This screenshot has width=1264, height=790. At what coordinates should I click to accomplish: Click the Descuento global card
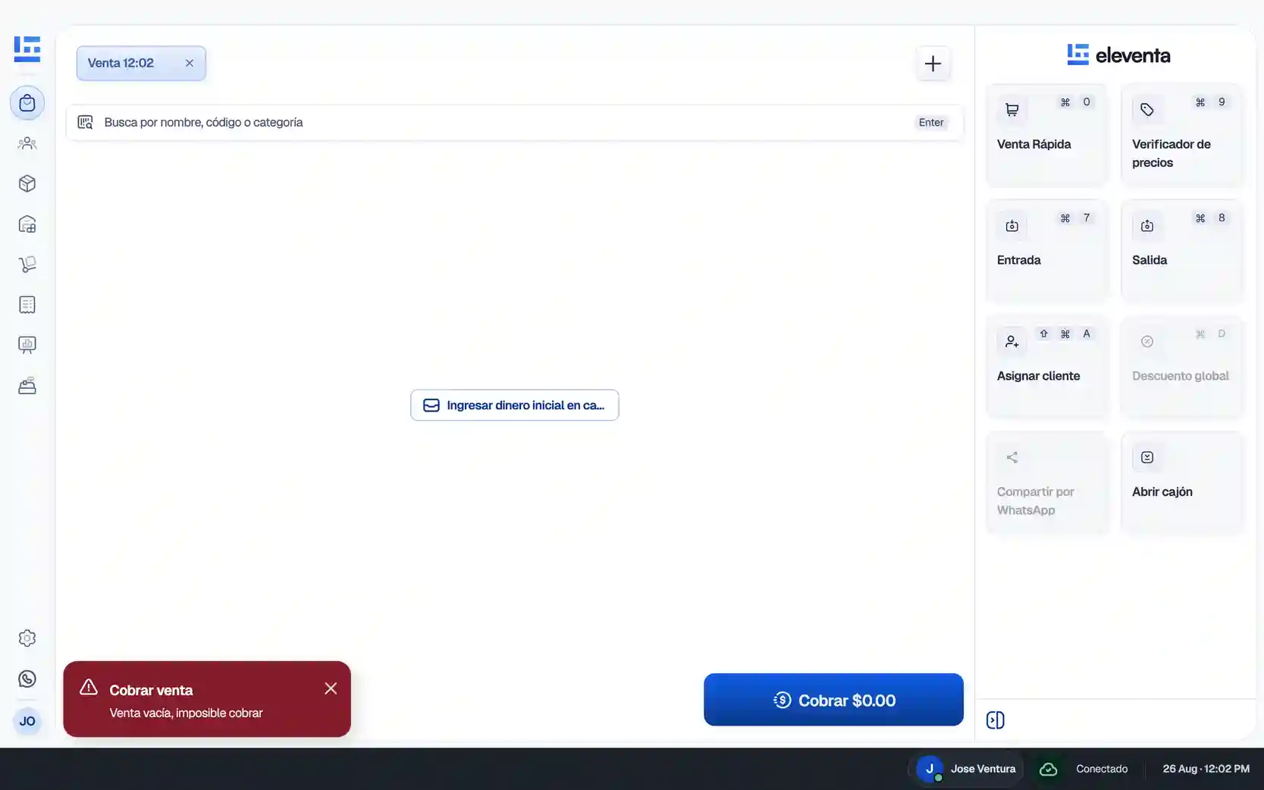pyautogui.click(x=1182, y=366)
